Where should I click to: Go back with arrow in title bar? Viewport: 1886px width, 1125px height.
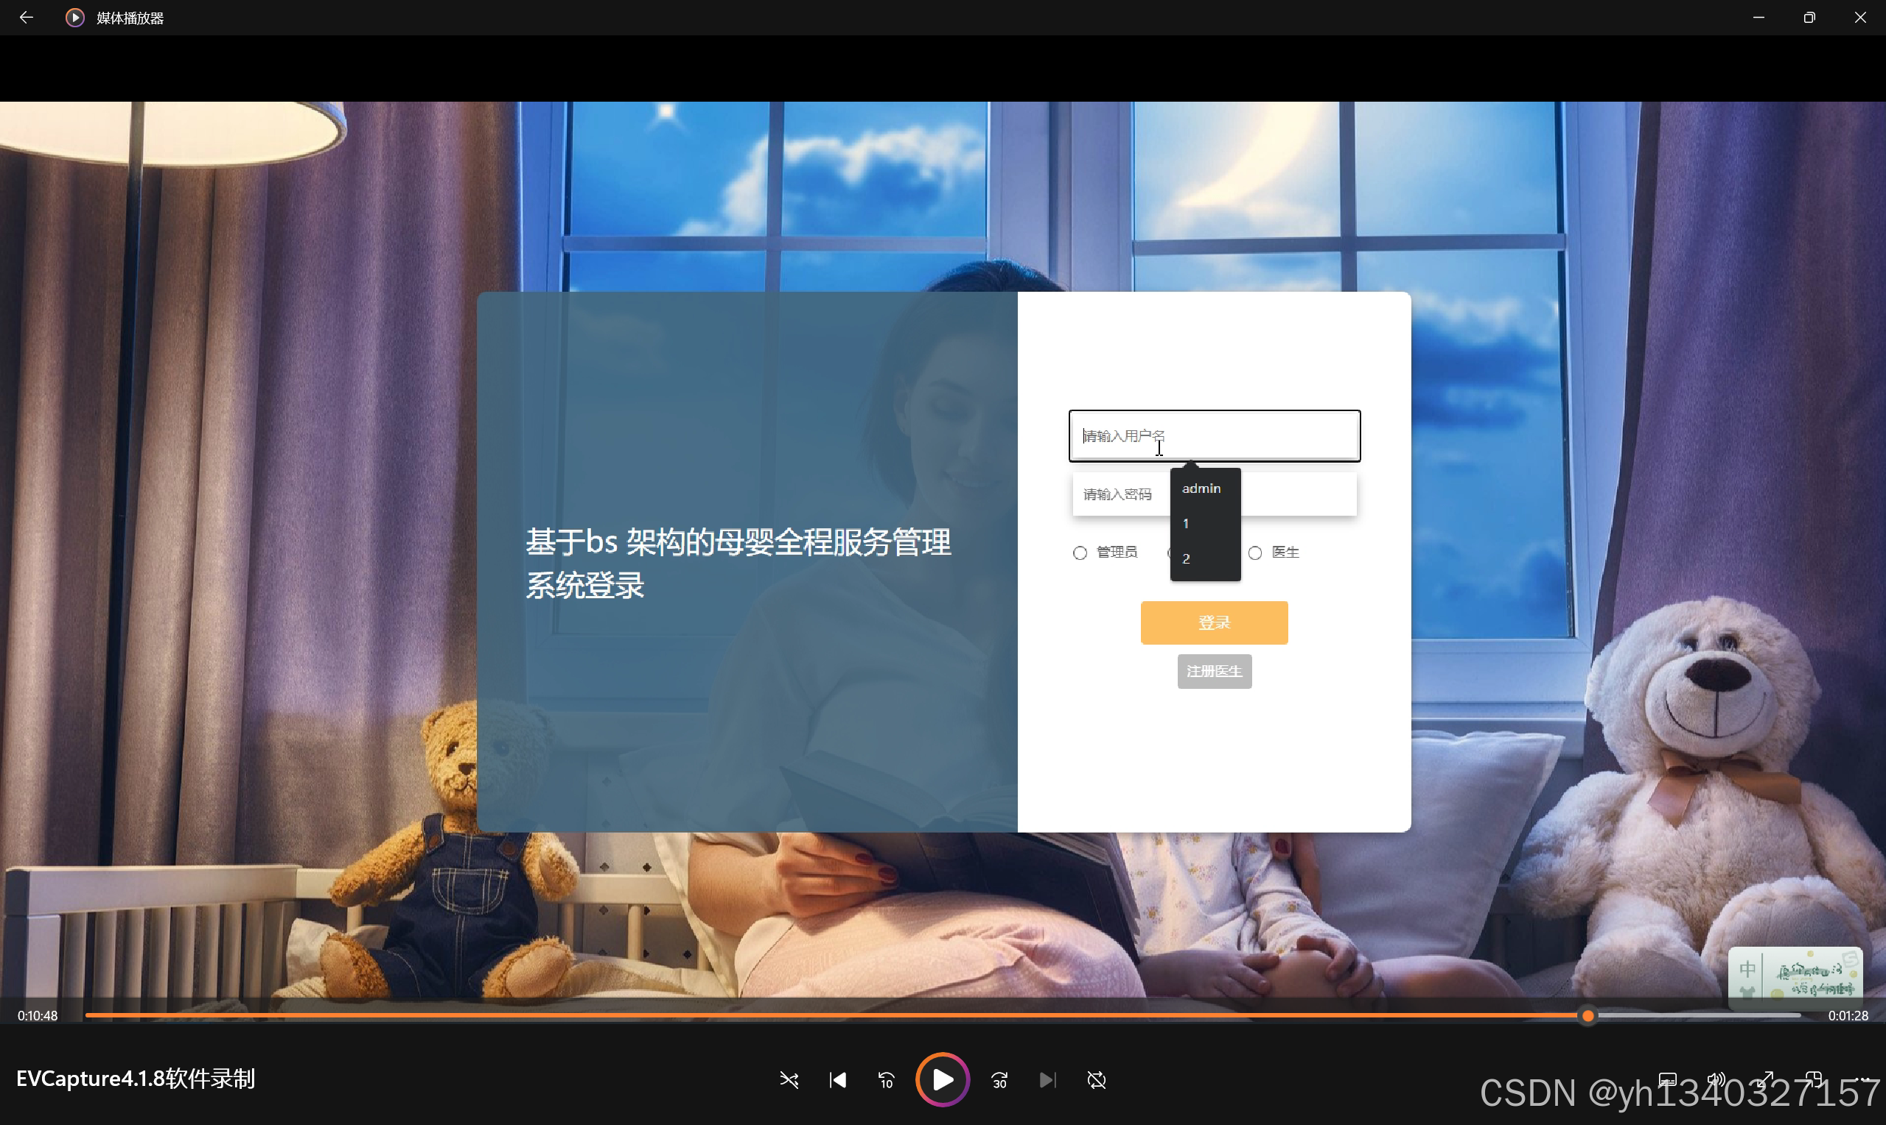pyautogui.click(x=27, y=17)
